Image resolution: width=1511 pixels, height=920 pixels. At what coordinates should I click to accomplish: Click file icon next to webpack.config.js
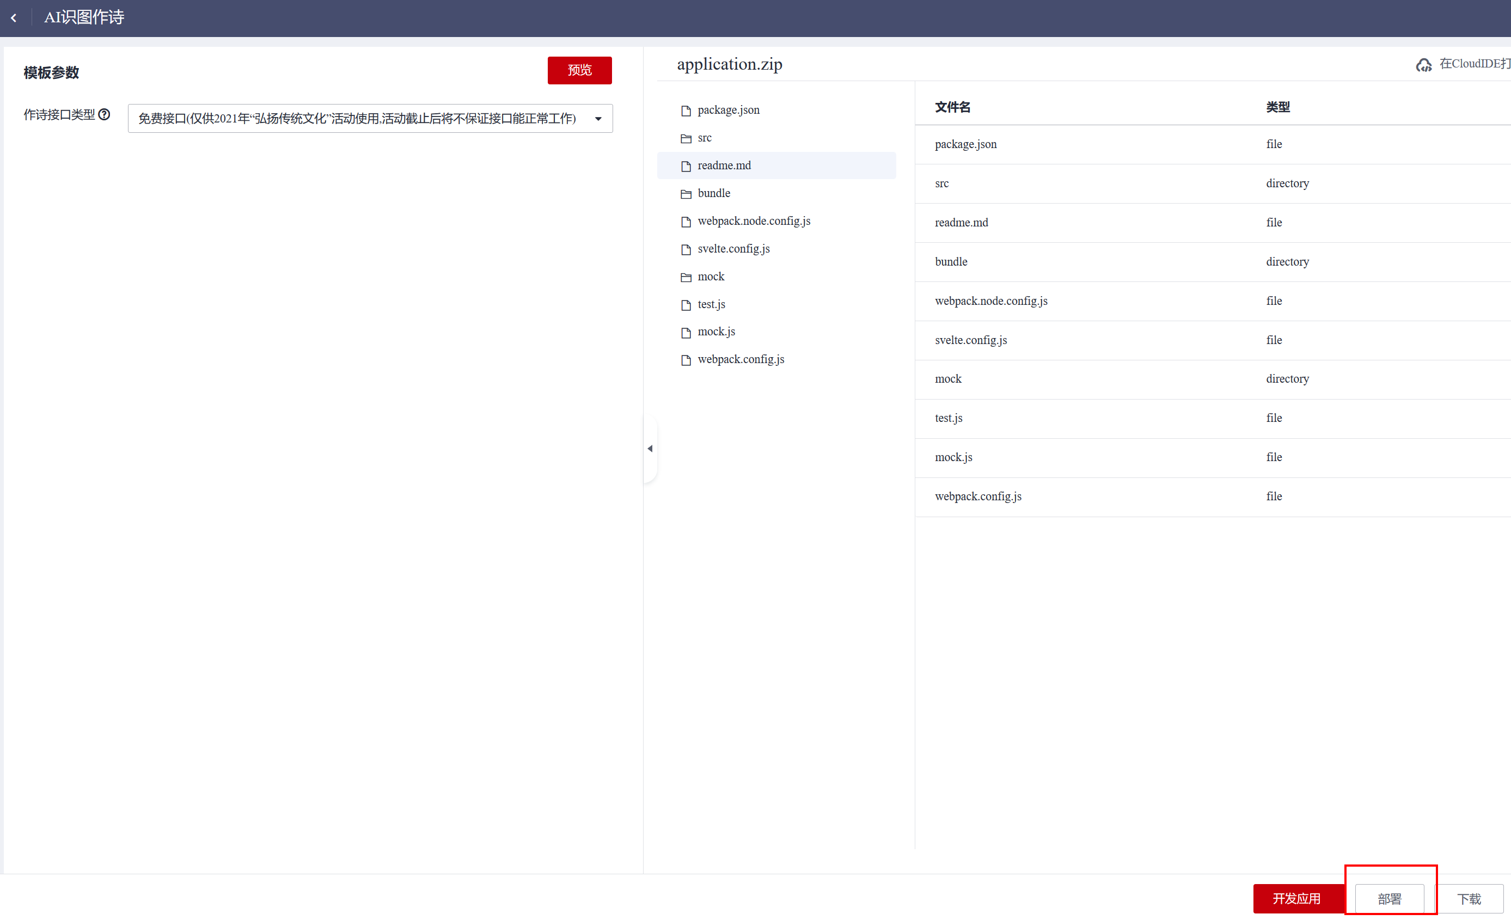click(686, 360)
